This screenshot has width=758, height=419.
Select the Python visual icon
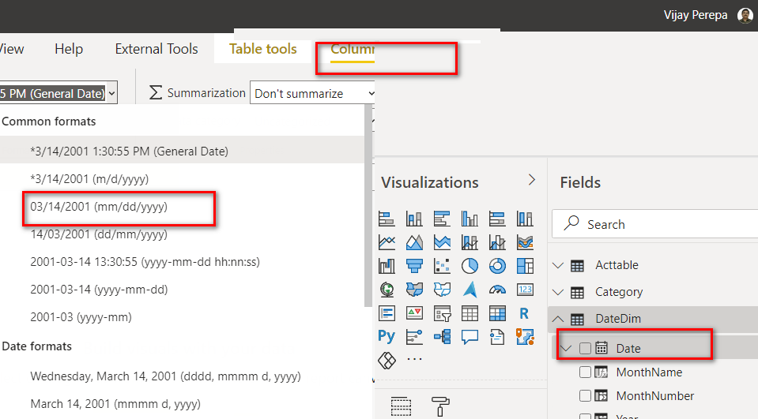pyautogui.click(x=387, y=336)
